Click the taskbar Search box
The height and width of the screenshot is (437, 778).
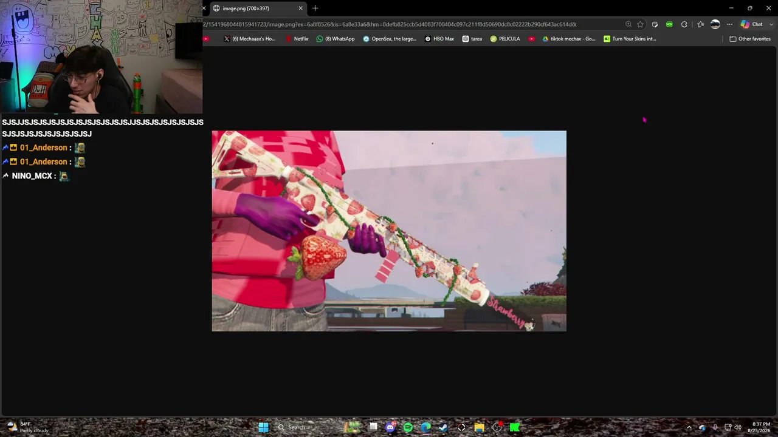click(304, 427)
